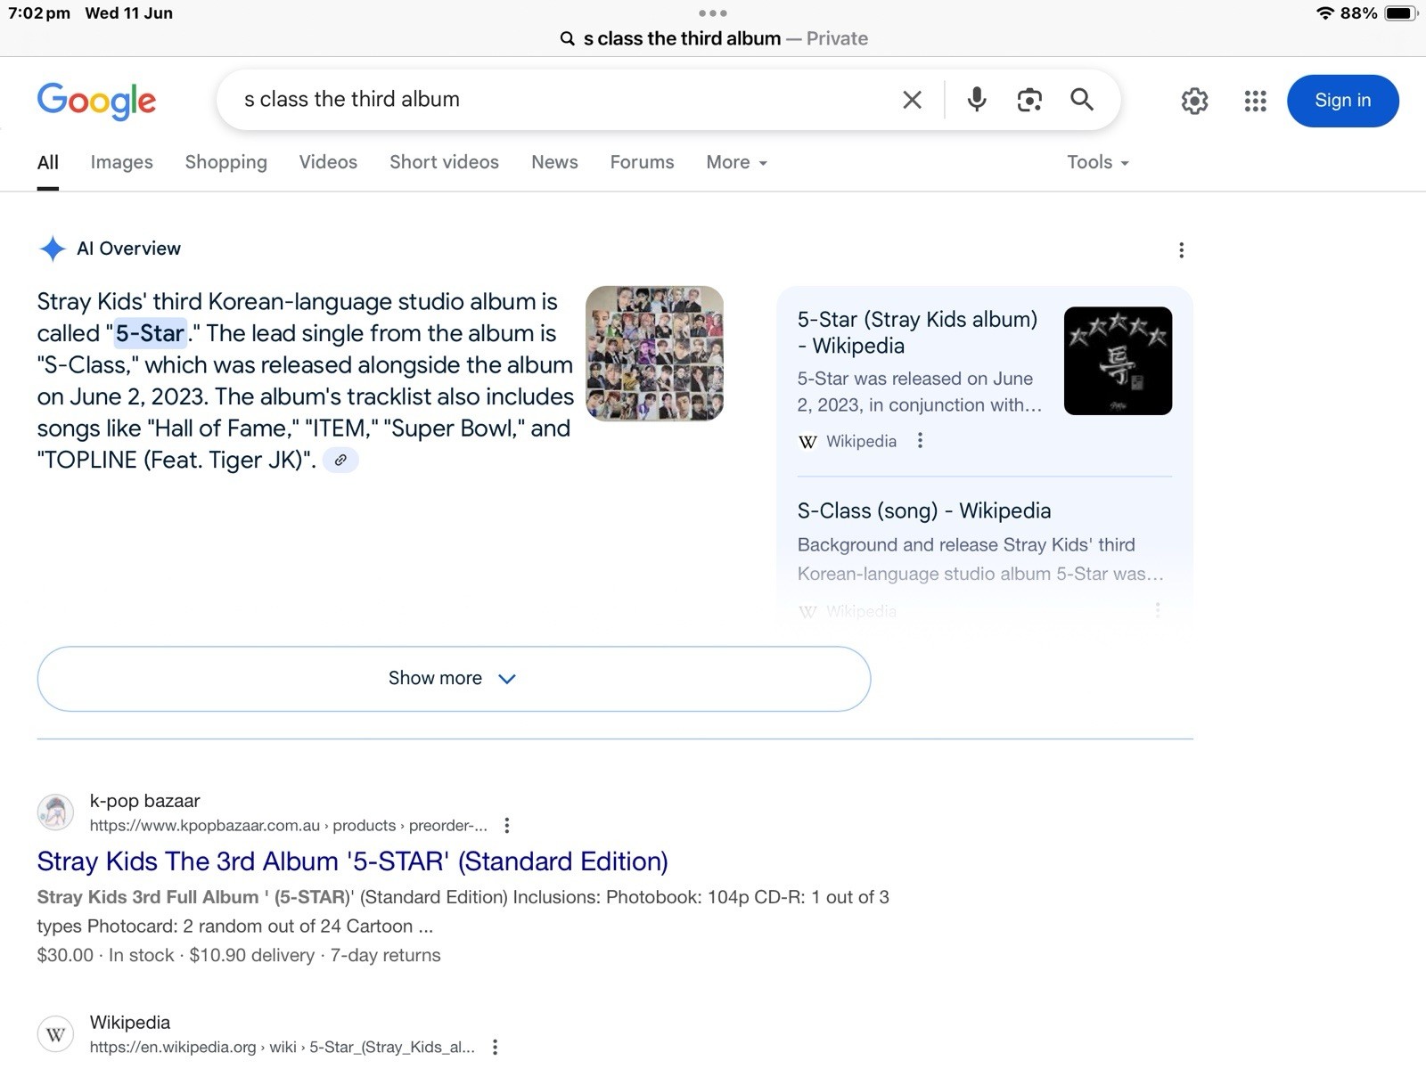Image resolution: width=1426 pixels, height=1069 pixels.
Task: Open the kpopbazaar.com.au URL breadcrumb
Action: (x=289, y=826)
